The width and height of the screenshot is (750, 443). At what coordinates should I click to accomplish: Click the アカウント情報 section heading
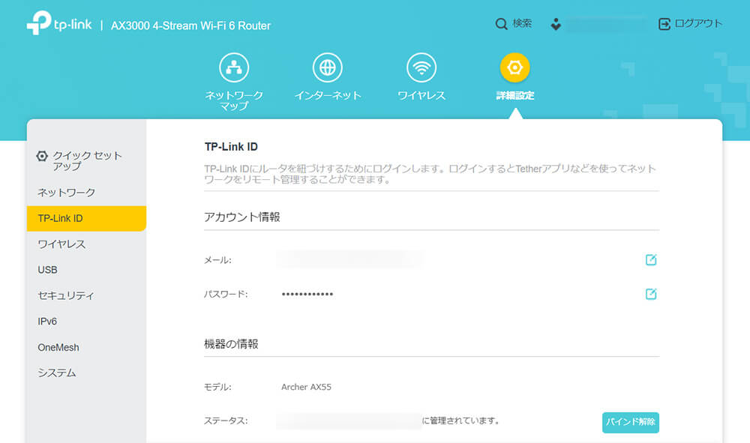pos(242,217)
